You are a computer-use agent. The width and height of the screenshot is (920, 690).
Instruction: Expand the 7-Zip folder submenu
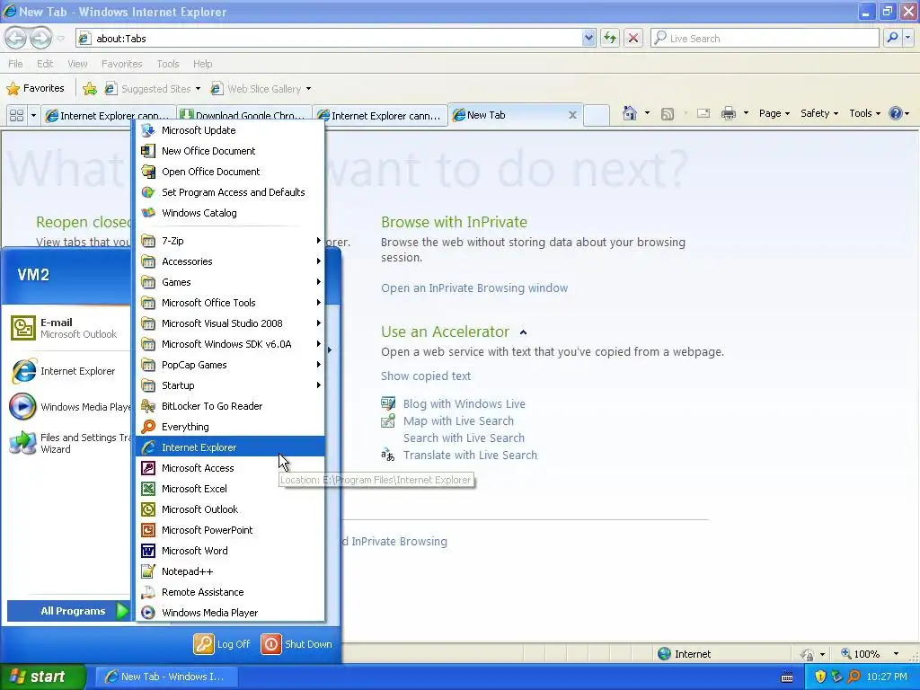[x=230, y=241]
